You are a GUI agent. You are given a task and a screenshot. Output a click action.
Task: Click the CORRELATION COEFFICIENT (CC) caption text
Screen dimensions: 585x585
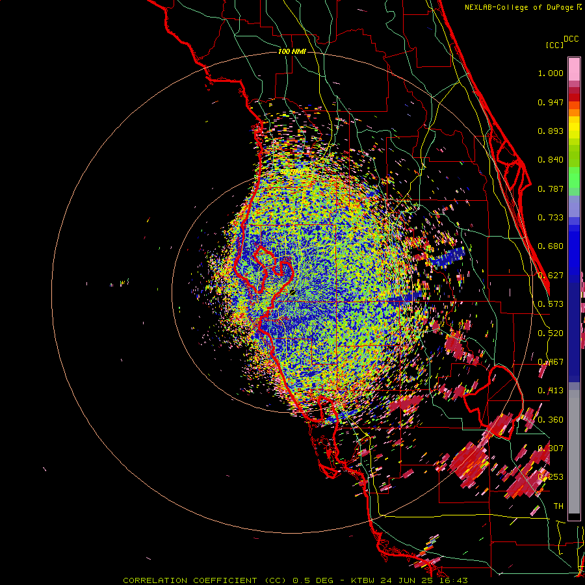[205, 580]
